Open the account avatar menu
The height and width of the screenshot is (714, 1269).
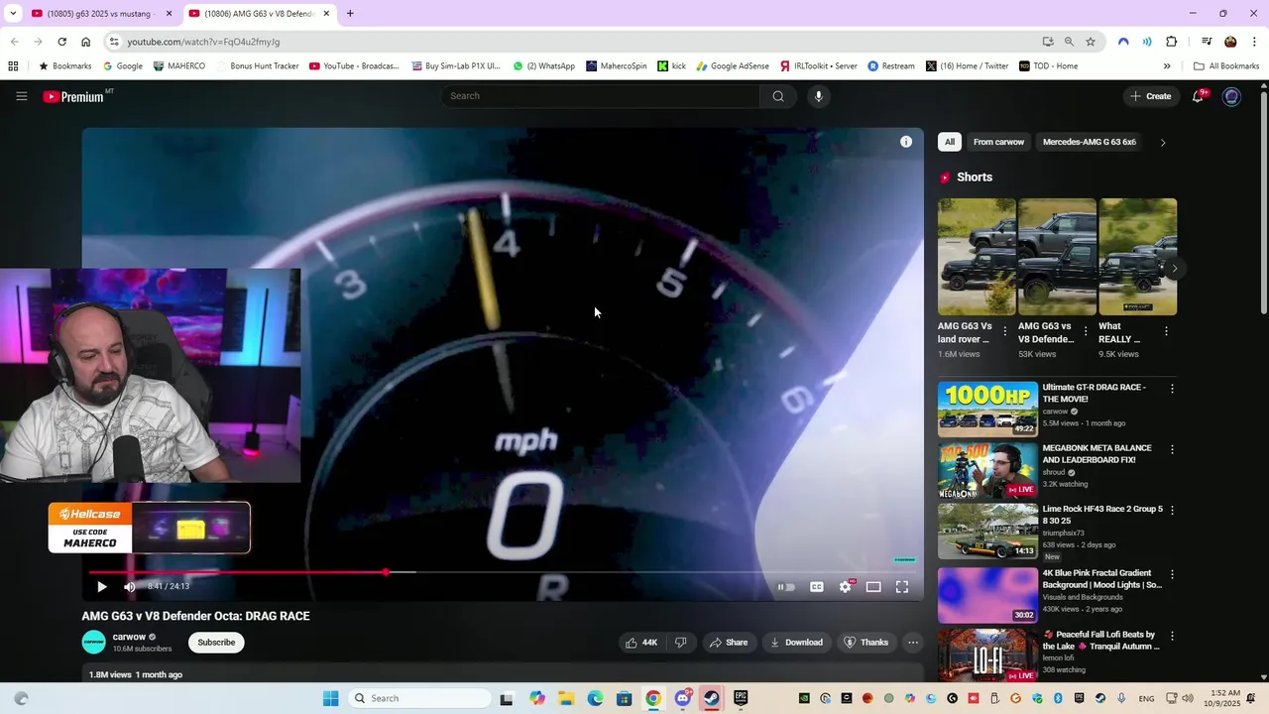click(1231, 96)
